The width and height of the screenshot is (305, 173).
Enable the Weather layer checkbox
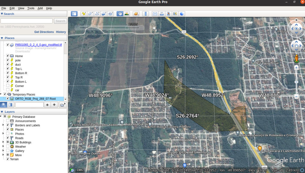pyautogui.click(x=7, y=147)
